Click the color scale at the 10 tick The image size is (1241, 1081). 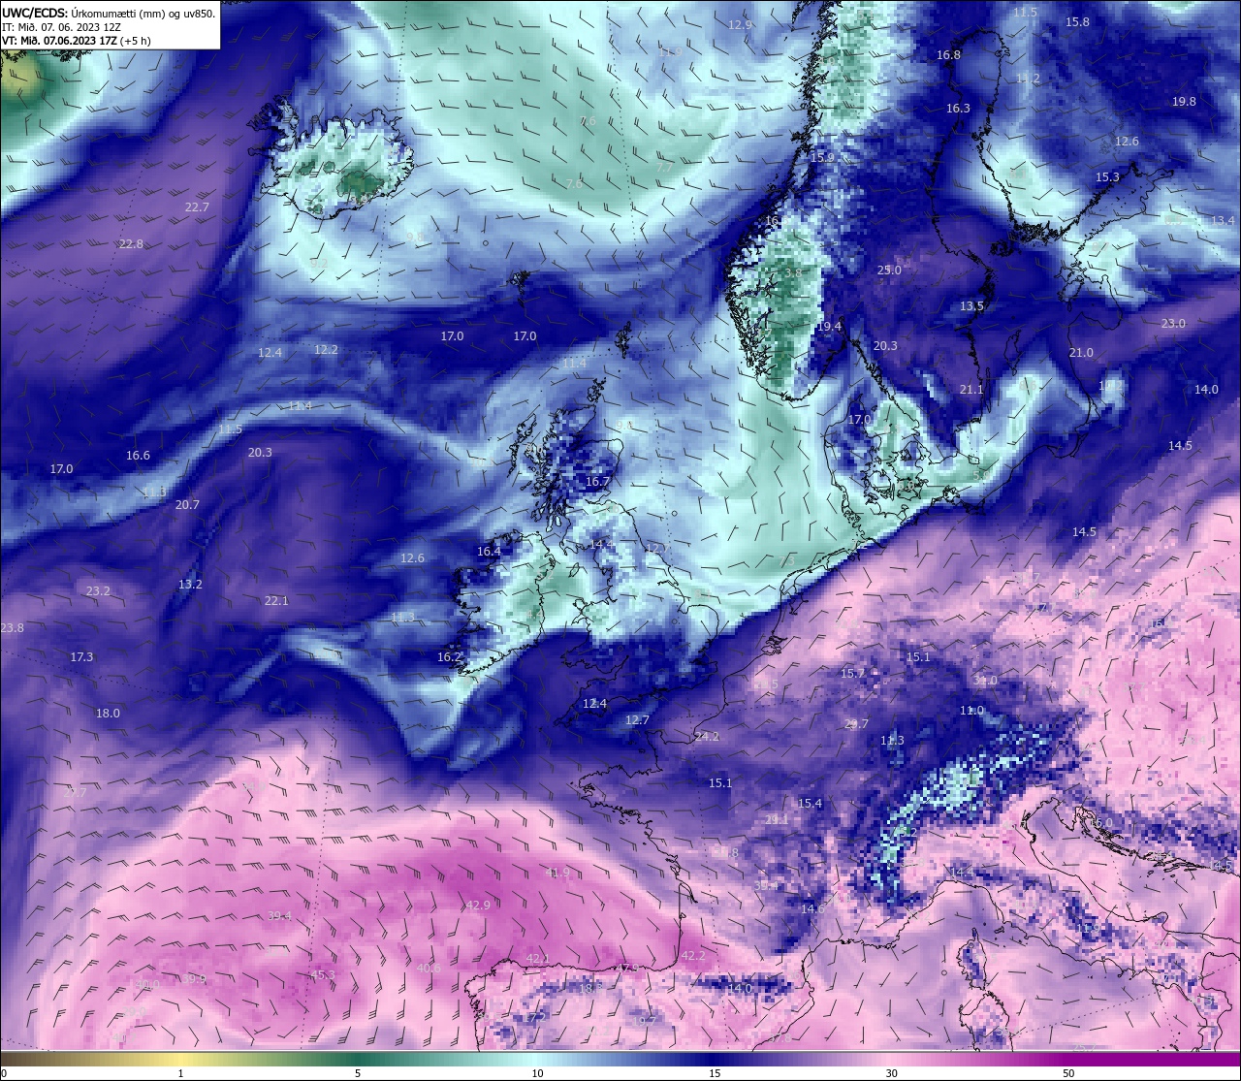[x=537, y=1060]
